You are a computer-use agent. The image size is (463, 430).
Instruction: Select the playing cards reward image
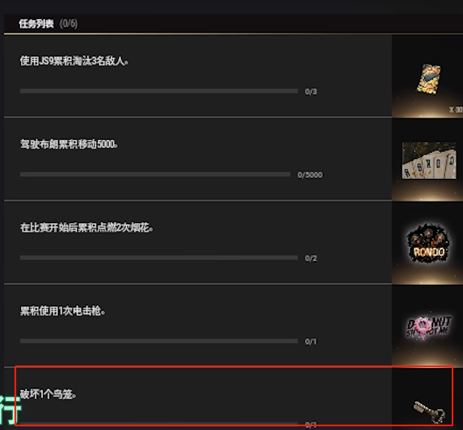point(429,160)
